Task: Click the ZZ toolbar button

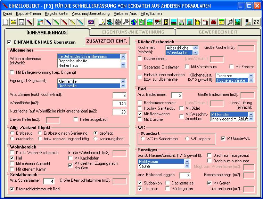Action: (x=256, y=22)
